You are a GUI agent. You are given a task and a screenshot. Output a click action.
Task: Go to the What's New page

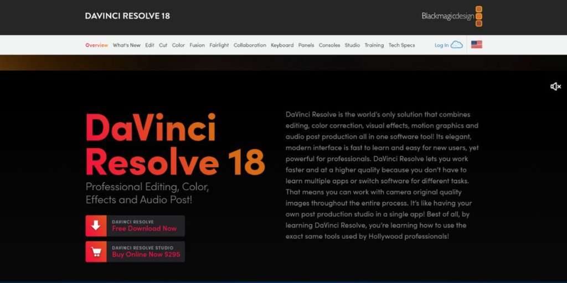pyautogui.click(x=127, y=45)
